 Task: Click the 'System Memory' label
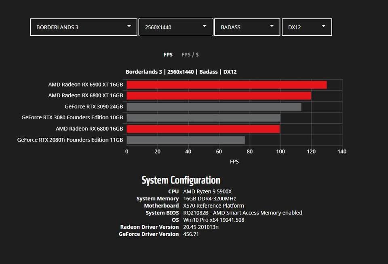(158, 199)
